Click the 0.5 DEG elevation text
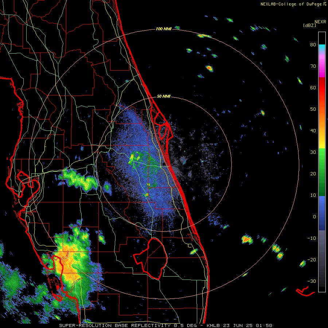The image size is (328, 328). click(186, 325)
